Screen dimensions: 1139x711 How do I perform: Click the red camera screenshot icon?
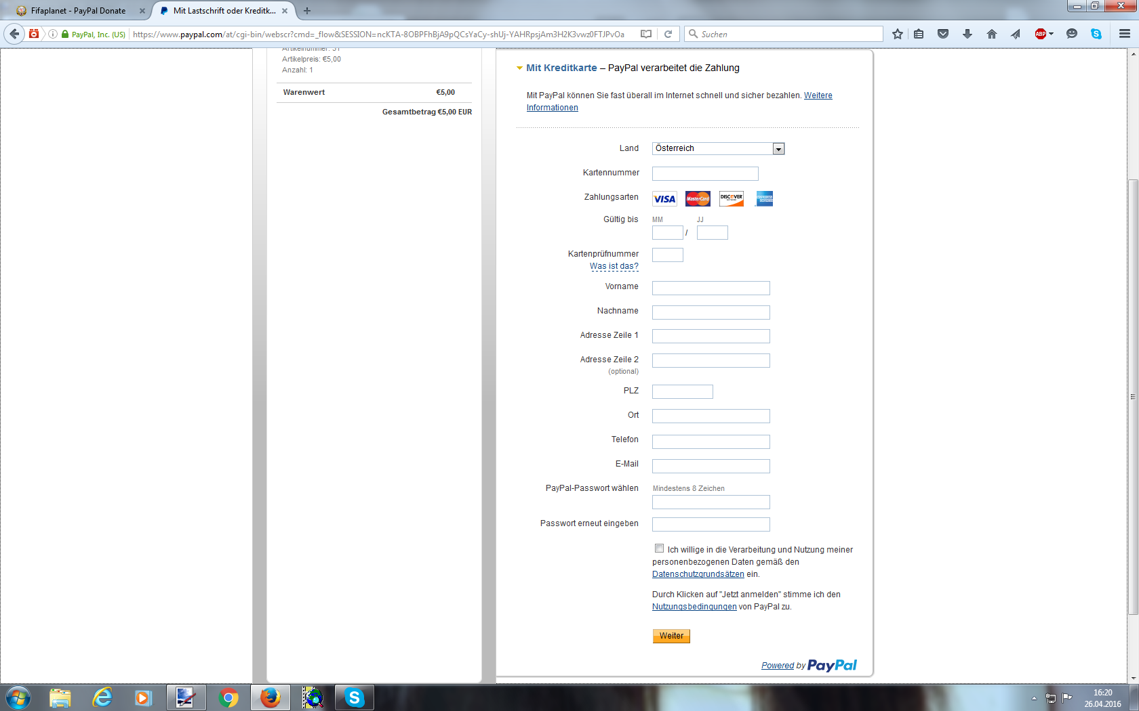(34, 33)
